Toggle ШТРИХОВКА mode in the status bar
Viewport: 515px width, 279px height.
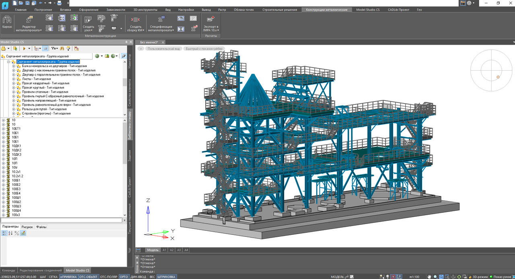[167, 277]
